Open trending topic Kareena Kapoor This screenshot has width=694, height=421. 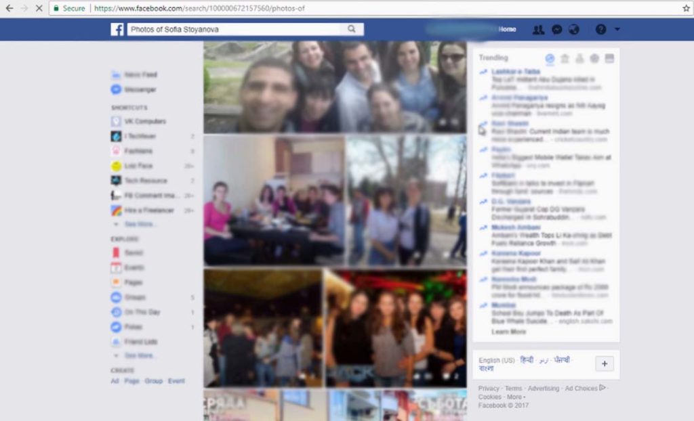tap(516, 253)
